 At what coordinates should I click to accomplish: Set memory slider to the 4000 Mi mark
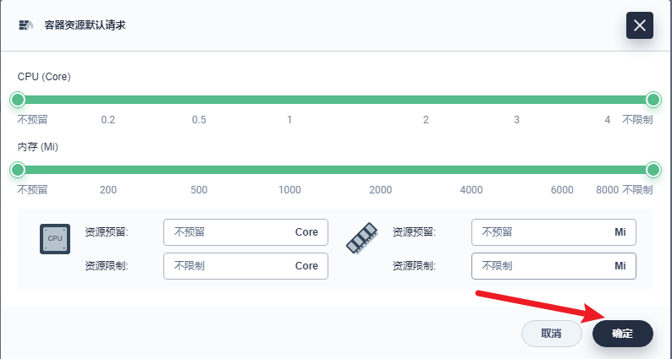471,170
